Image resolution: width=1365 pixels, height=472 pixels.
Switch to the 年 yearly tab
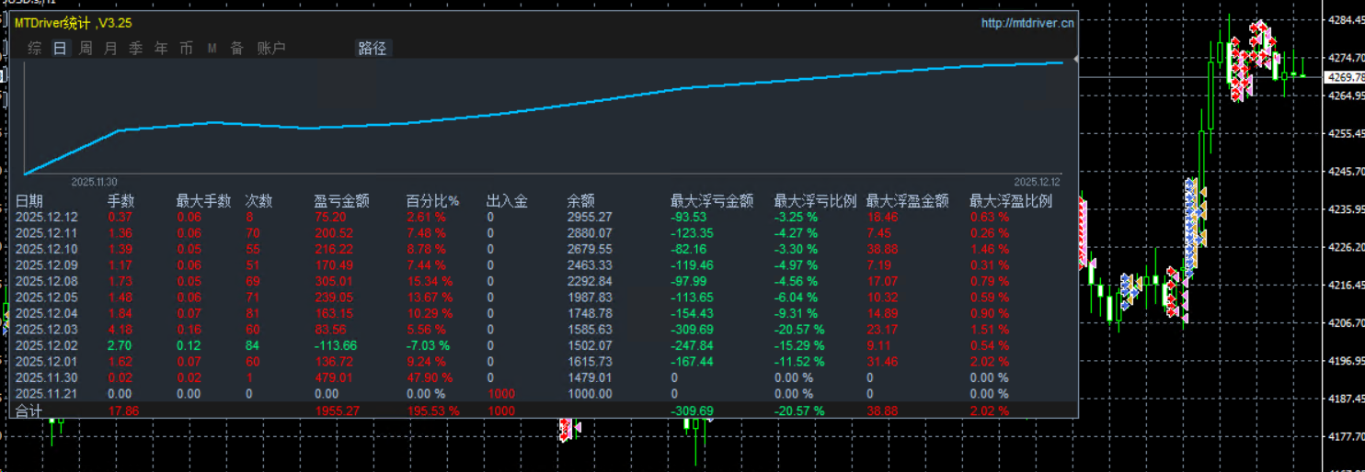(x=161, y=49)
